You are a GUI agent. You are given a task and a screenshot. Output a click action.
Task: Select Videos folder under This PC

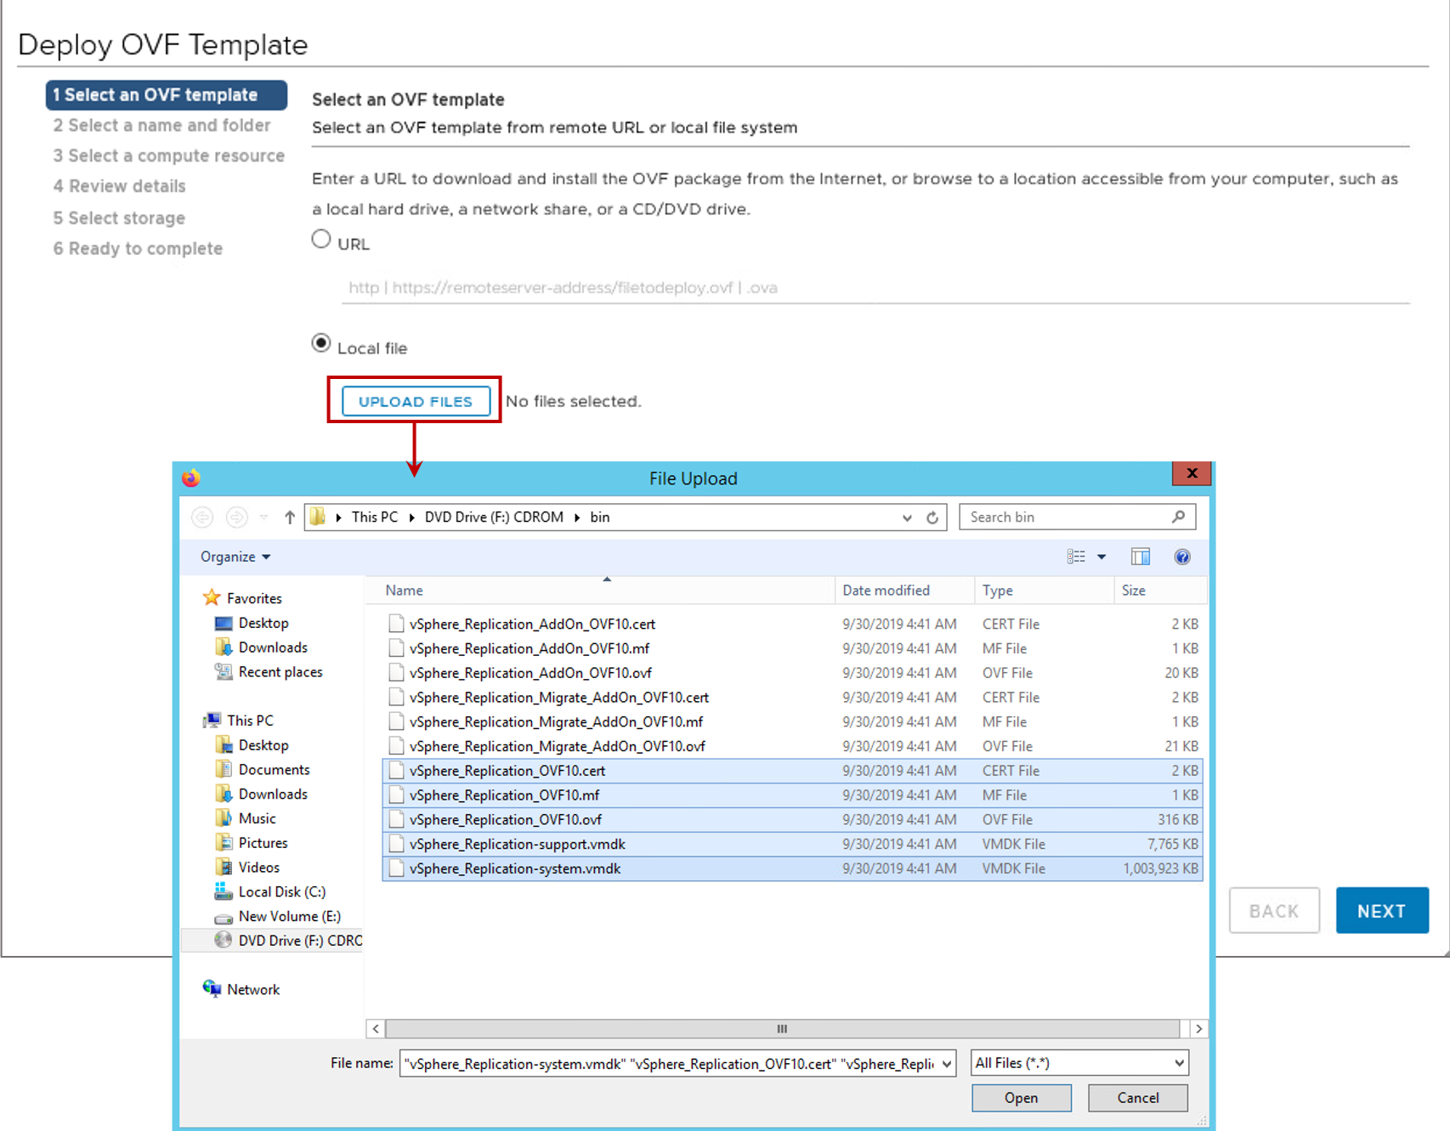(247, 868)
